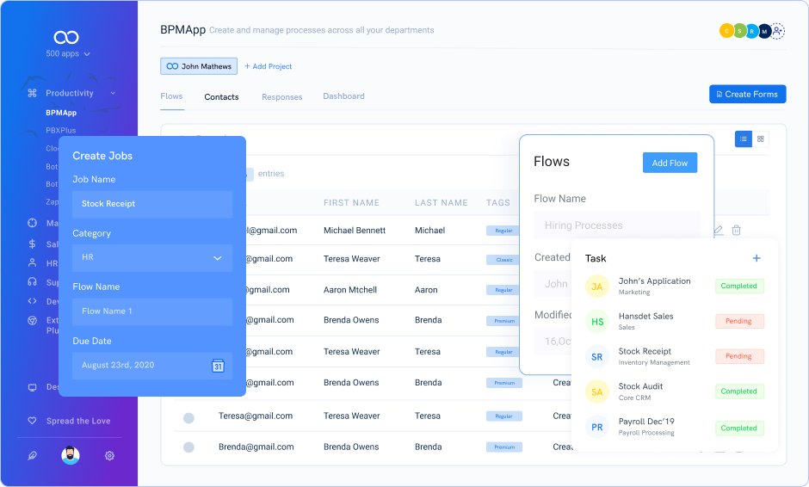Image resolution: width=809 pixels, height=487 pixels.
Task: Switch to the Responses tab
Action: click(281, 97)
